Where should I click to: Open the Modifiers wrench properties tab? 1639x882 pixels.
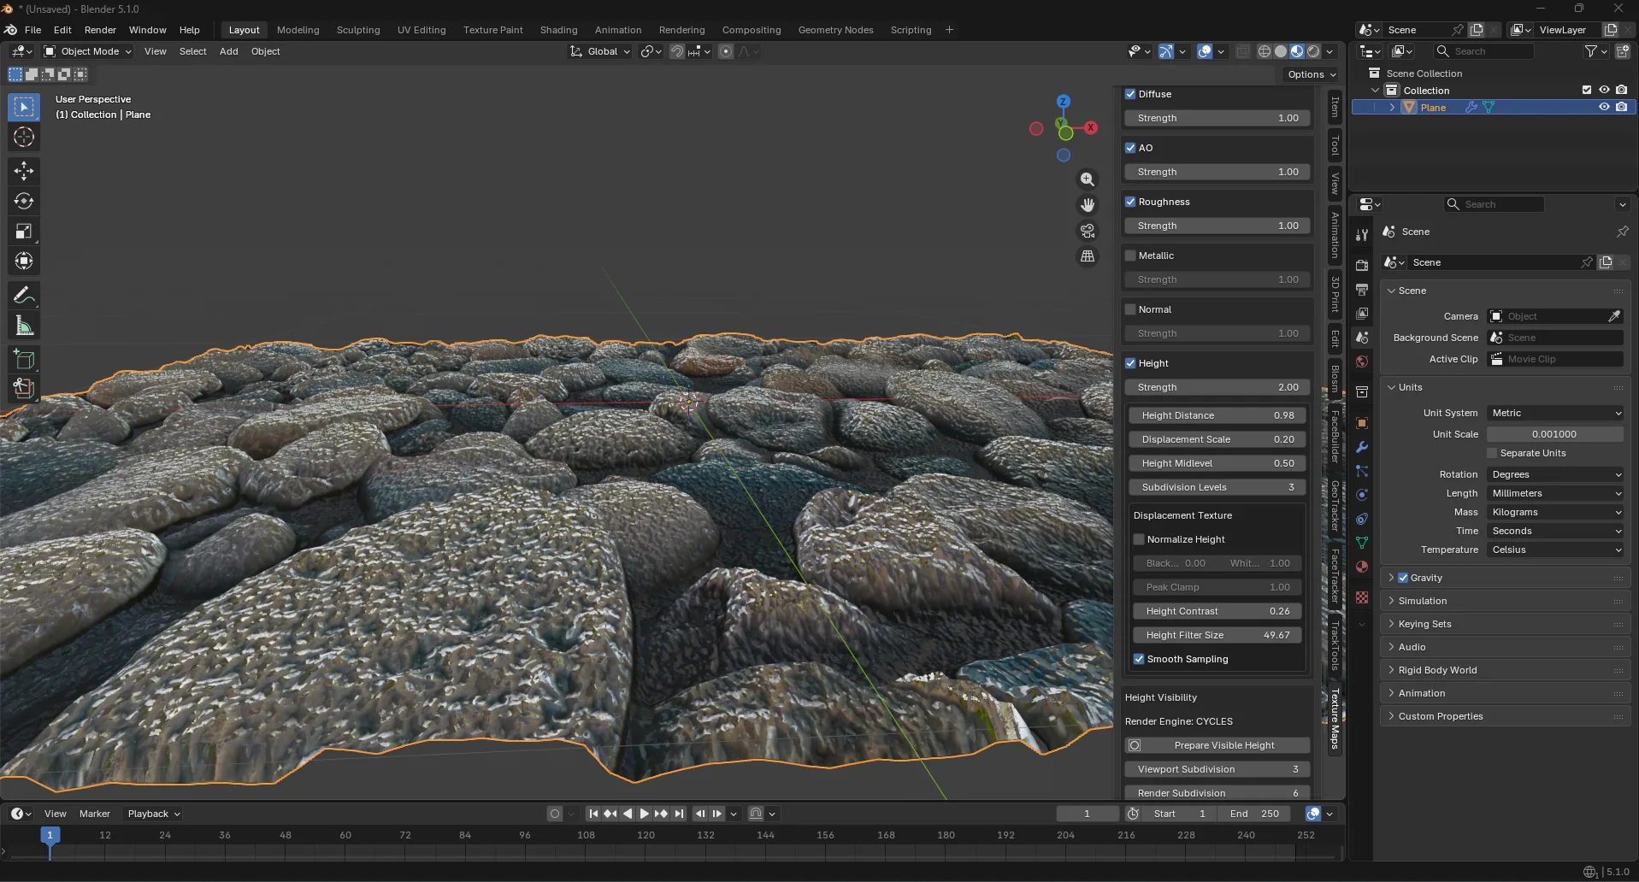(1362, 447)
